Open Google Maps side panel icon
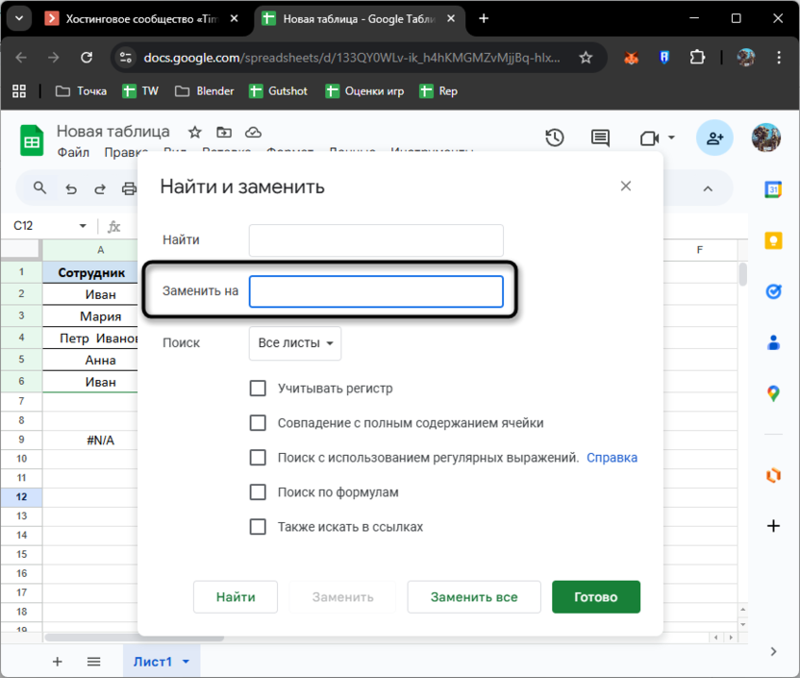The image size is (800, 678). tap(773, 392)
